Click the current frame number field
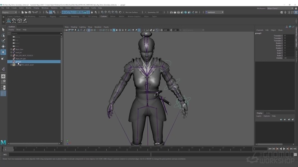 [x=260, y=149]
